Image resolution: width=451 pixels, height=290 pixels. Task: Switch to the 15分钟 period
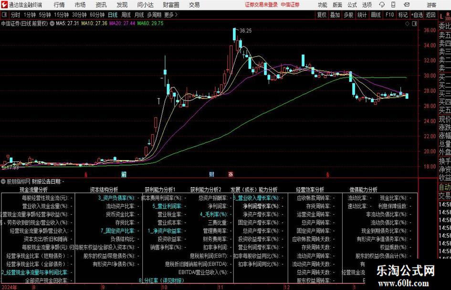tap(62, 15)
